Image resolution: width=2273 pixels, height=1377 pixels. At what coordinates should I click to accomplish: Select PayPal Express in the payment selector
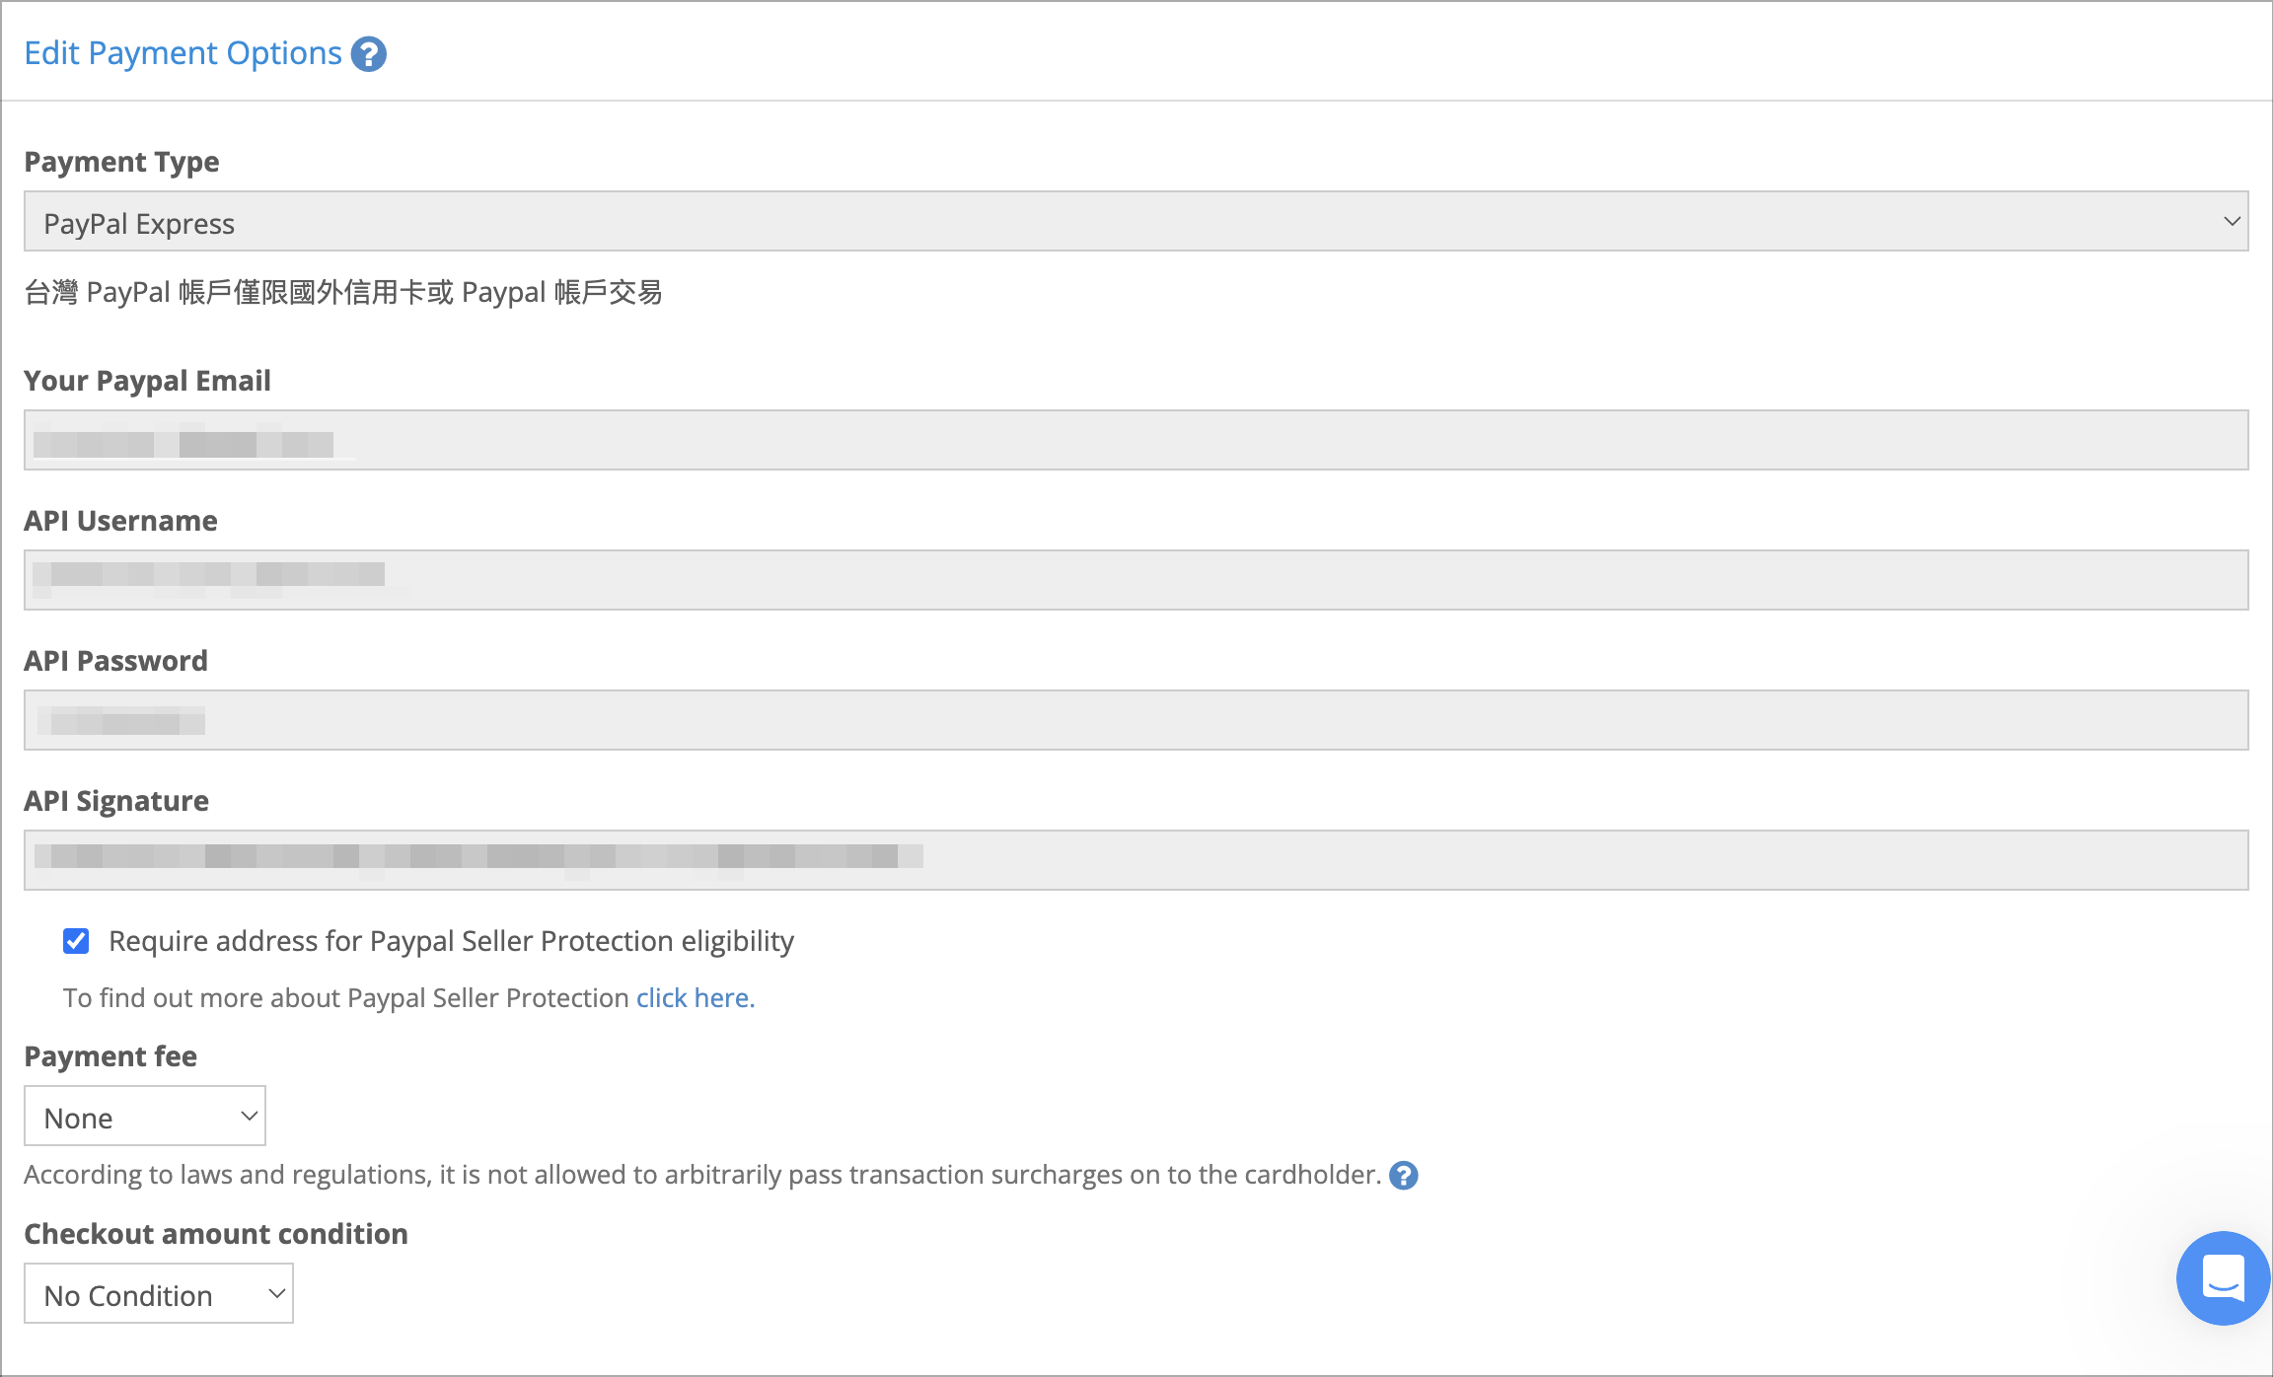point(1135,222)
